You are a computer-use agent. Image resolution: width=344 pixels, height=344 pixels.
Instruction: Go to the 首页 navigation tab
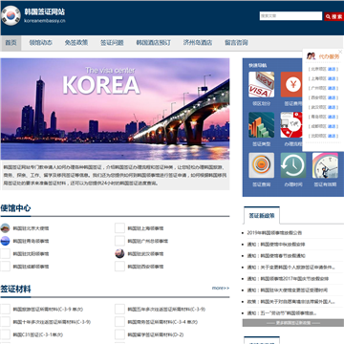pos(11,43)
